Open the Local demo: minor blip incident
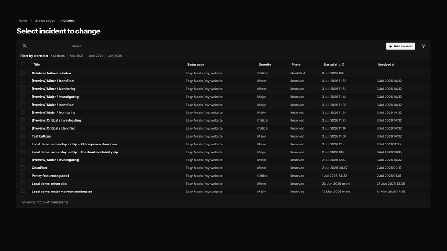 (x=49, y=184)
